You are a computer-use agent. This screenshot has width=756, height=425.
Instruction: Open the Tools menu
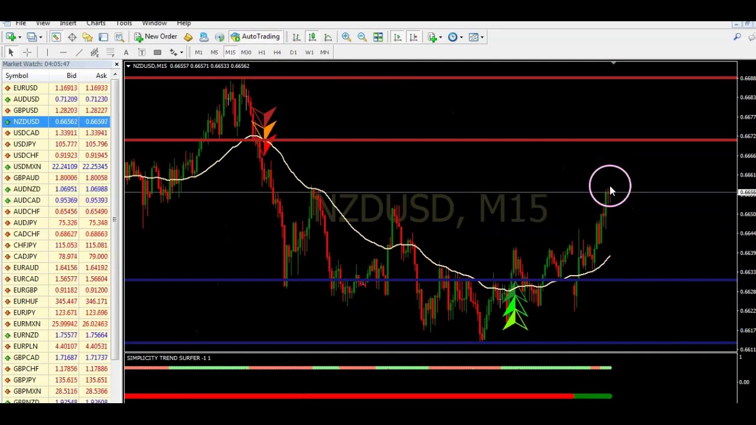pos(124,24)
